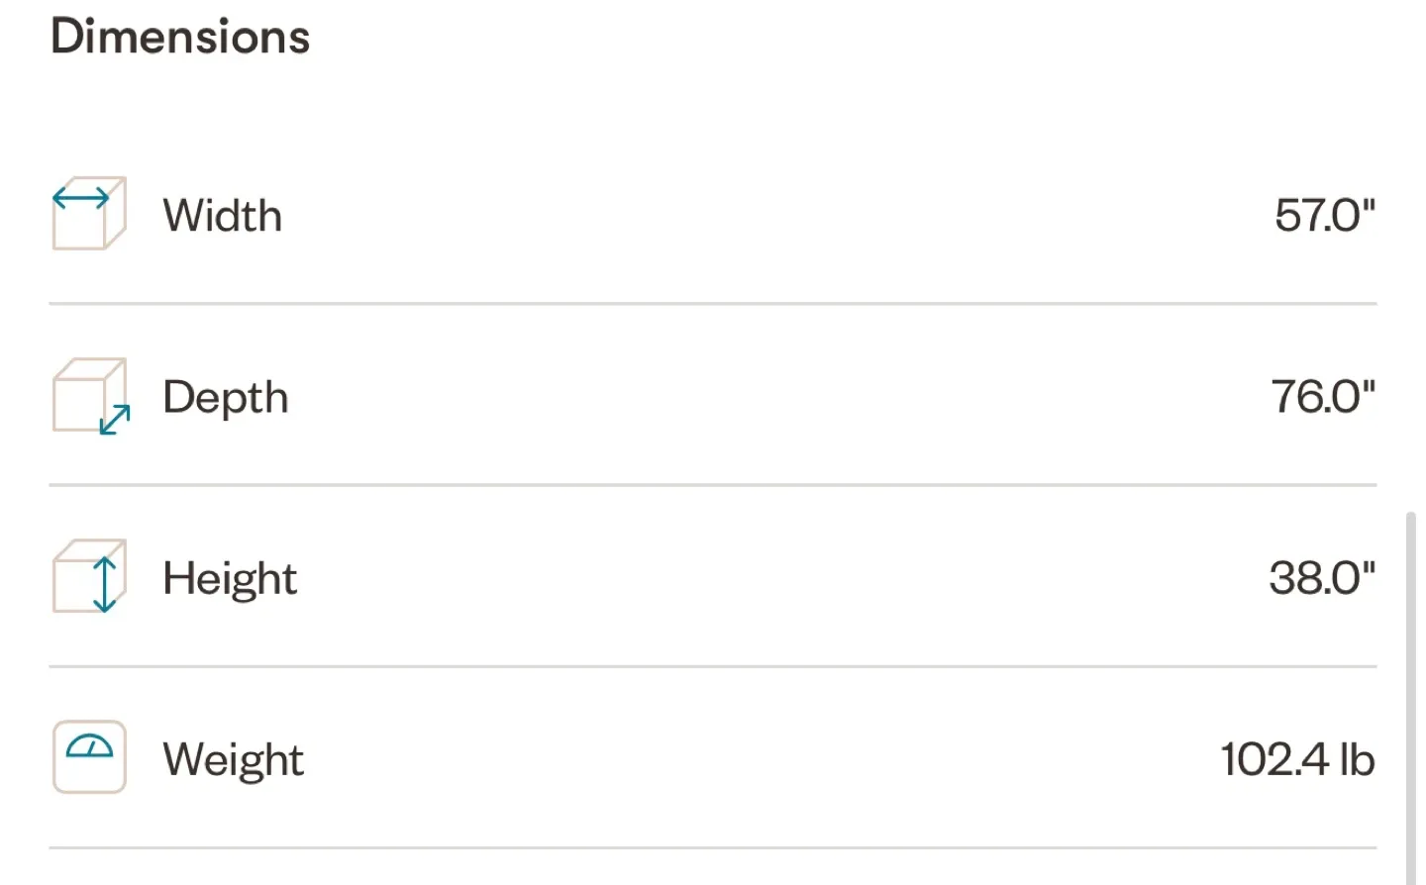The height and width of the screenshot is (885, 1426).
Task: Select the Height label
Action: [x=230, y=579]
